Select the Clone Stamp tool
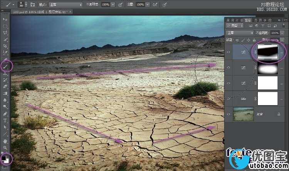The width and height of the screenshot is (289, 171). pyautogui.click(x=5, y=73)
